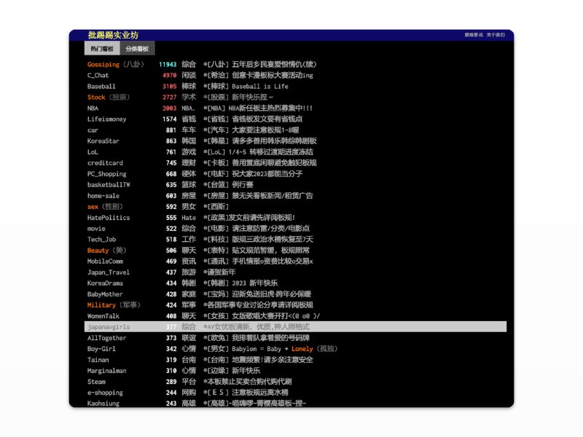Switch to the 分类看板 tab
This screenshot has height=437, width=583.
(137, 49)
